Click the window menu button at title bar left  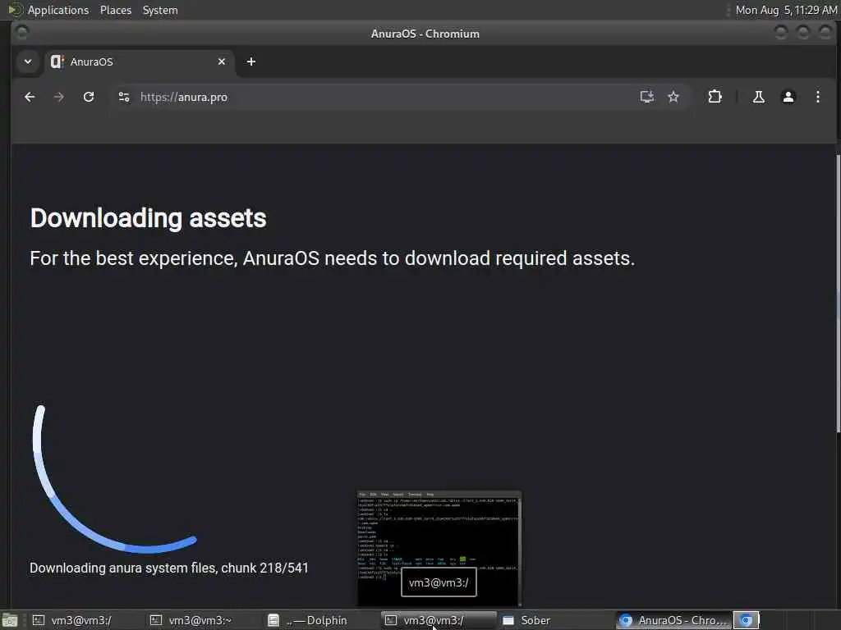click(x=22, y=33)
